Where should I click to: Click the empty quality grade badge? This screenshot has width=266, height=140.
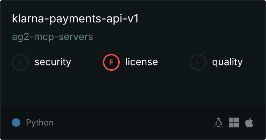click(198, 62)
